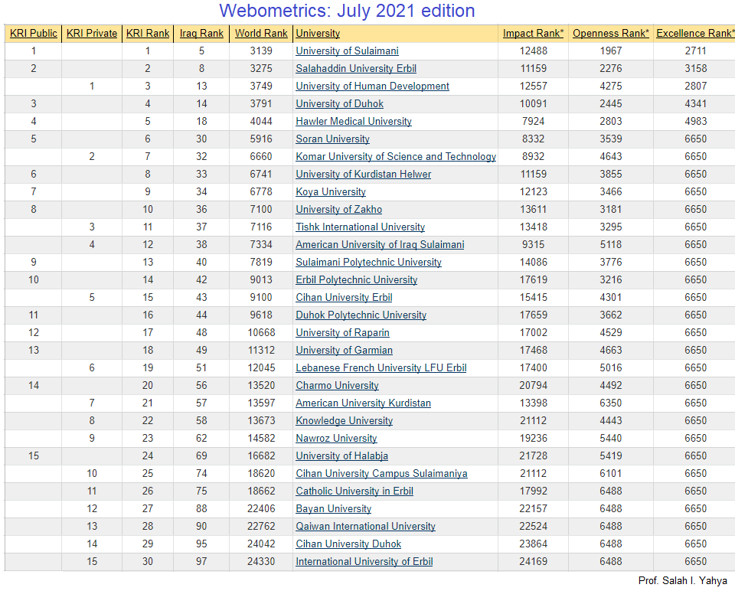Viewport: 735px width, 591px height.
Task: Click the World Rank column header
Action: tap(261, 33)
